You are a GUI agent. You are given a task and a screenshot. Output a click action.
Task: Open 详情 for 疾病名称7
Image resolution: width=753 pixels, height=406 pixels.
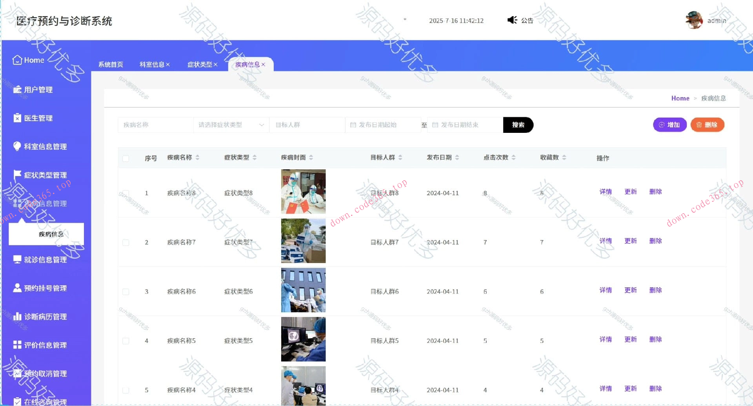click(606, 241)
